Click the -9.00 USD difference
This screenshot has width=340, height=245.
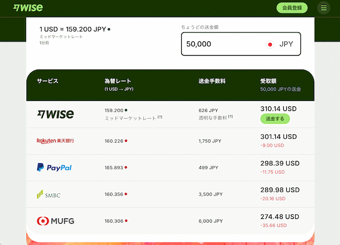[x=272, y=146]
